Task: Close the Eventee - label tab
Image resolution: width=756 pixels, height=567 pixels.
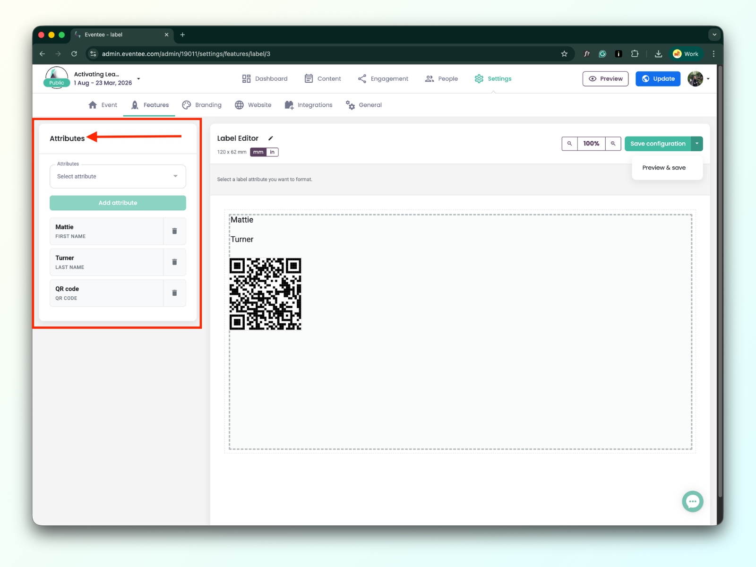Action: coord(166,34)
